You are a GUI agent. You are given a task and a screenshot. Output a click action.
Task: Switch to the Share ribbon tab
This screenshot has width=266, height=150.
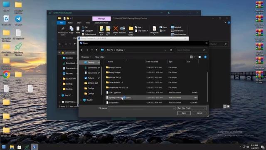pyautogui.click(x=79, y=23)
